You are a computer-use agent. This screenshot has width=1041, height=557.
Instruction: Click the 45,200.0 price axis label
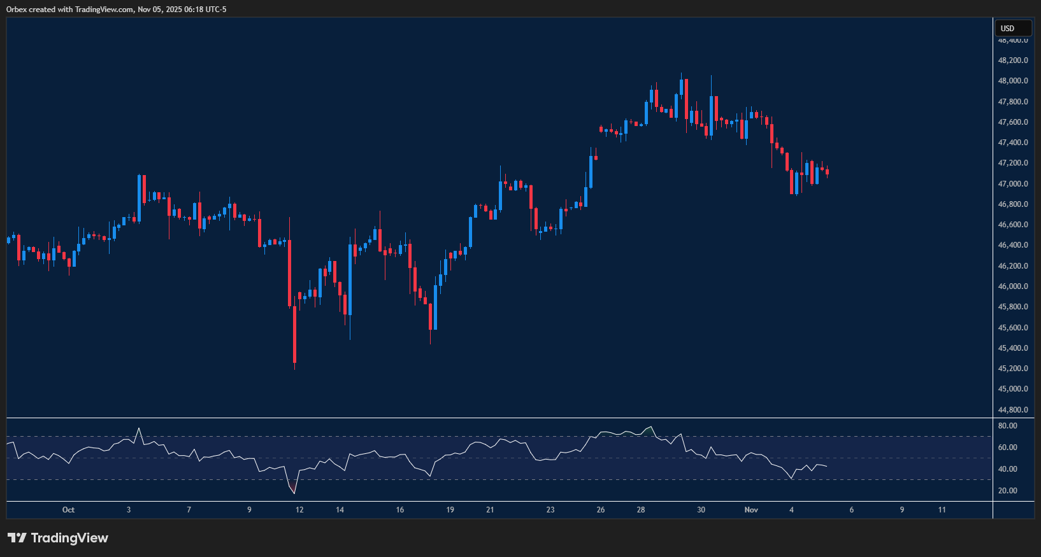pyautogui.click(x=1012, y=369)
